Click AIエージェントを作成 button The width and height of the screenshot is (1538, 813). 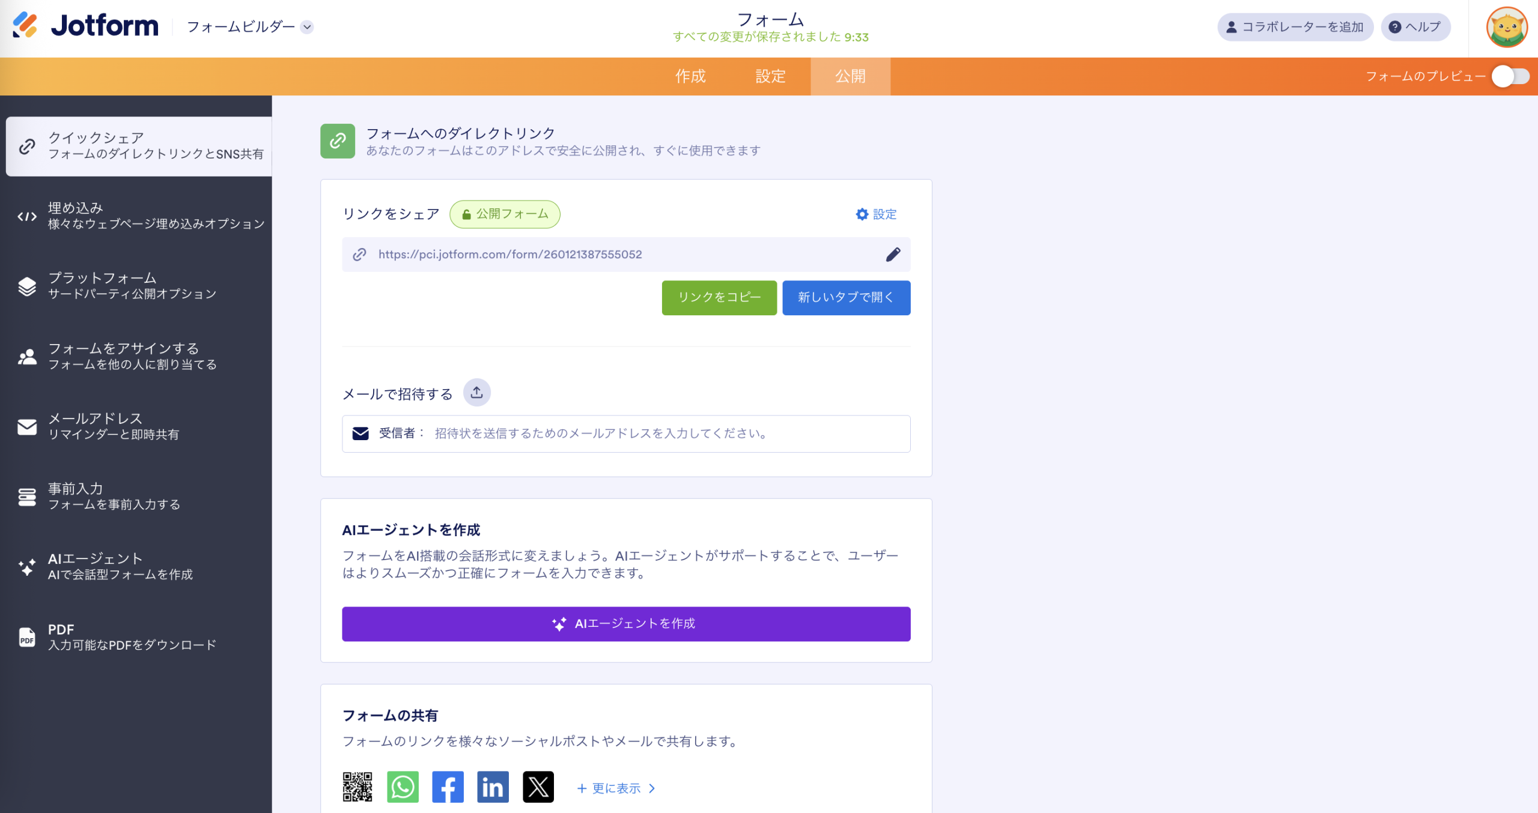tap(626, 624)
